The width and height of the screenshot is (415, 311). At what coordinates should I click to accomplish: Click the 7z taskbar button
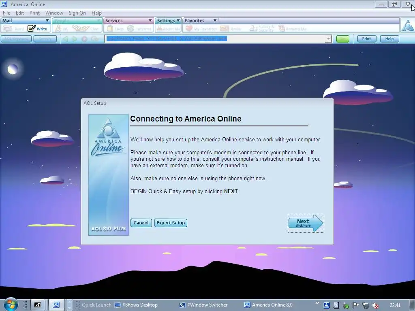(38, 305)
